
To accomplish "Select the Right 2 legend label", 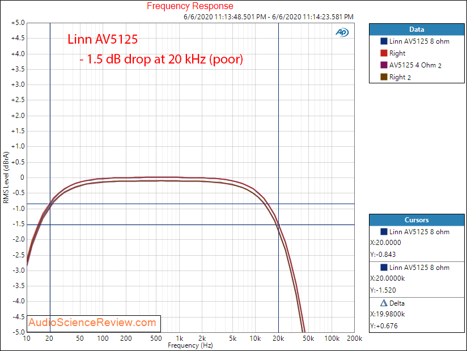I will 400,77.
